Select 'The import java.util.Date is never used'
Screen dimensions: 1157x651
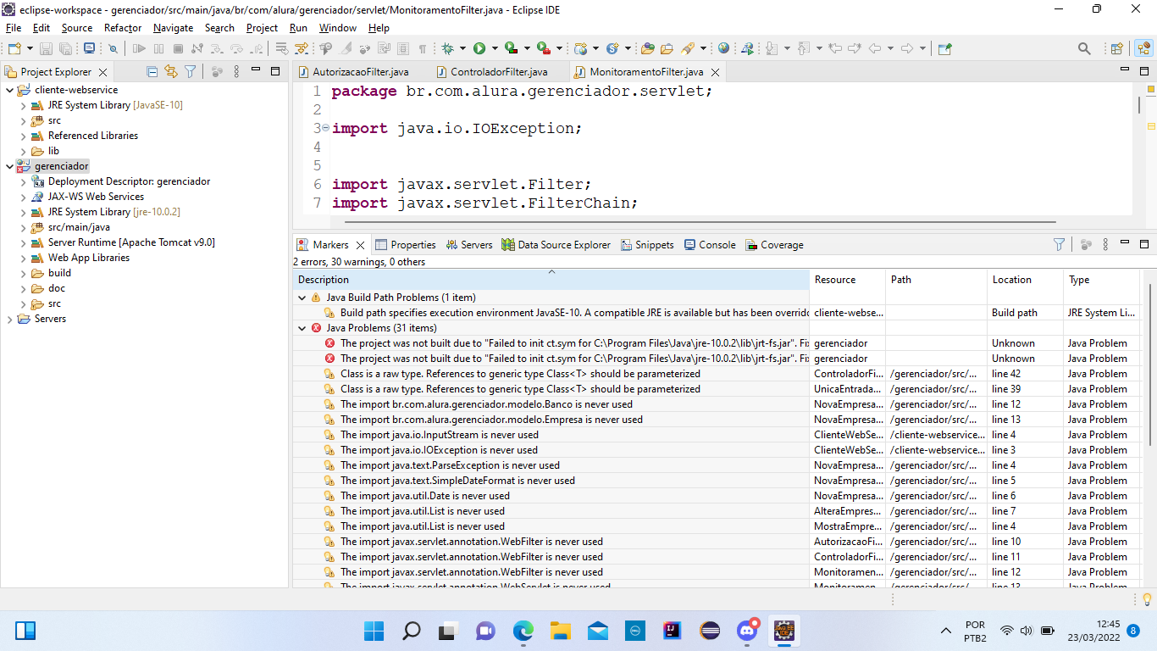click(x=551, y=496)
